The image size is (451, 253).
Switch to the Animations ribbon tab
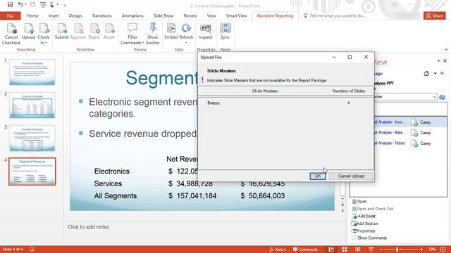(132, 15)
